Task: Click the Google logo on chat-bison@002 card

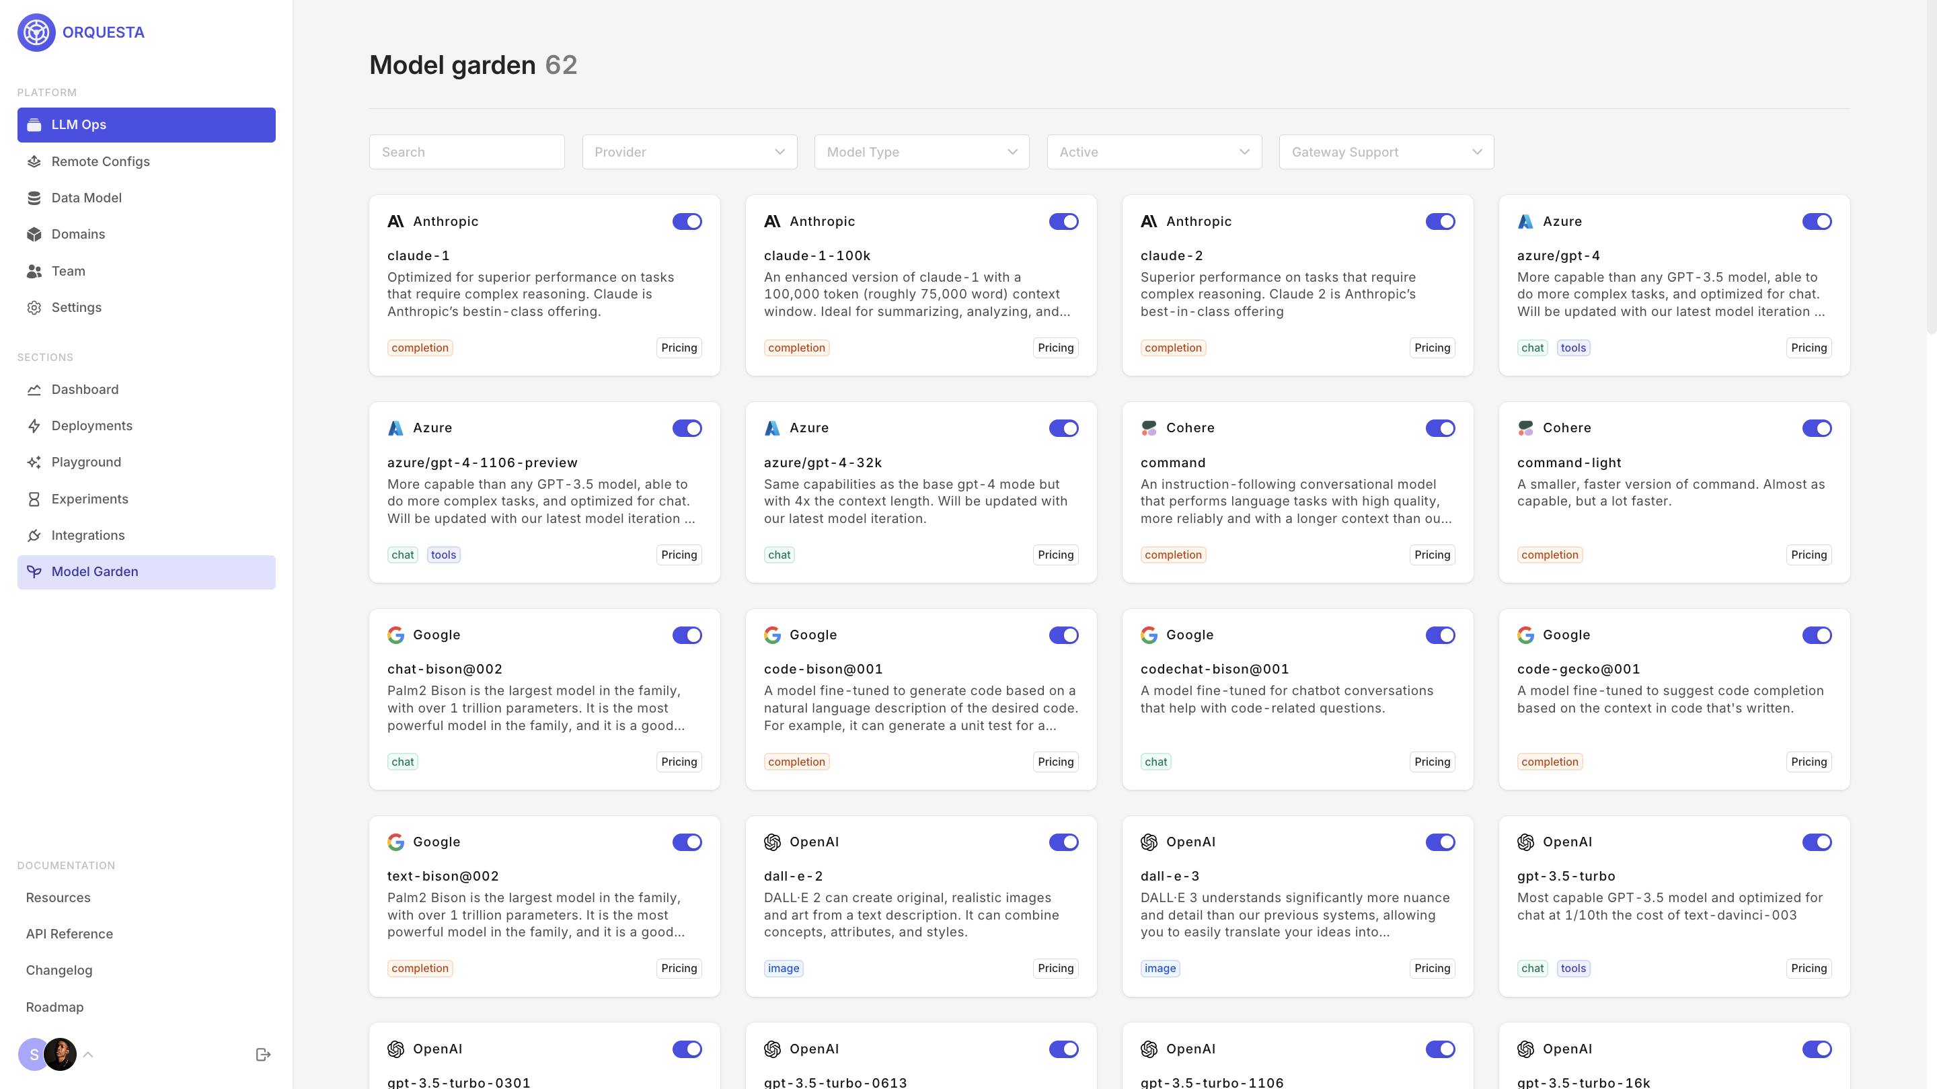Action: click(395, 635)
